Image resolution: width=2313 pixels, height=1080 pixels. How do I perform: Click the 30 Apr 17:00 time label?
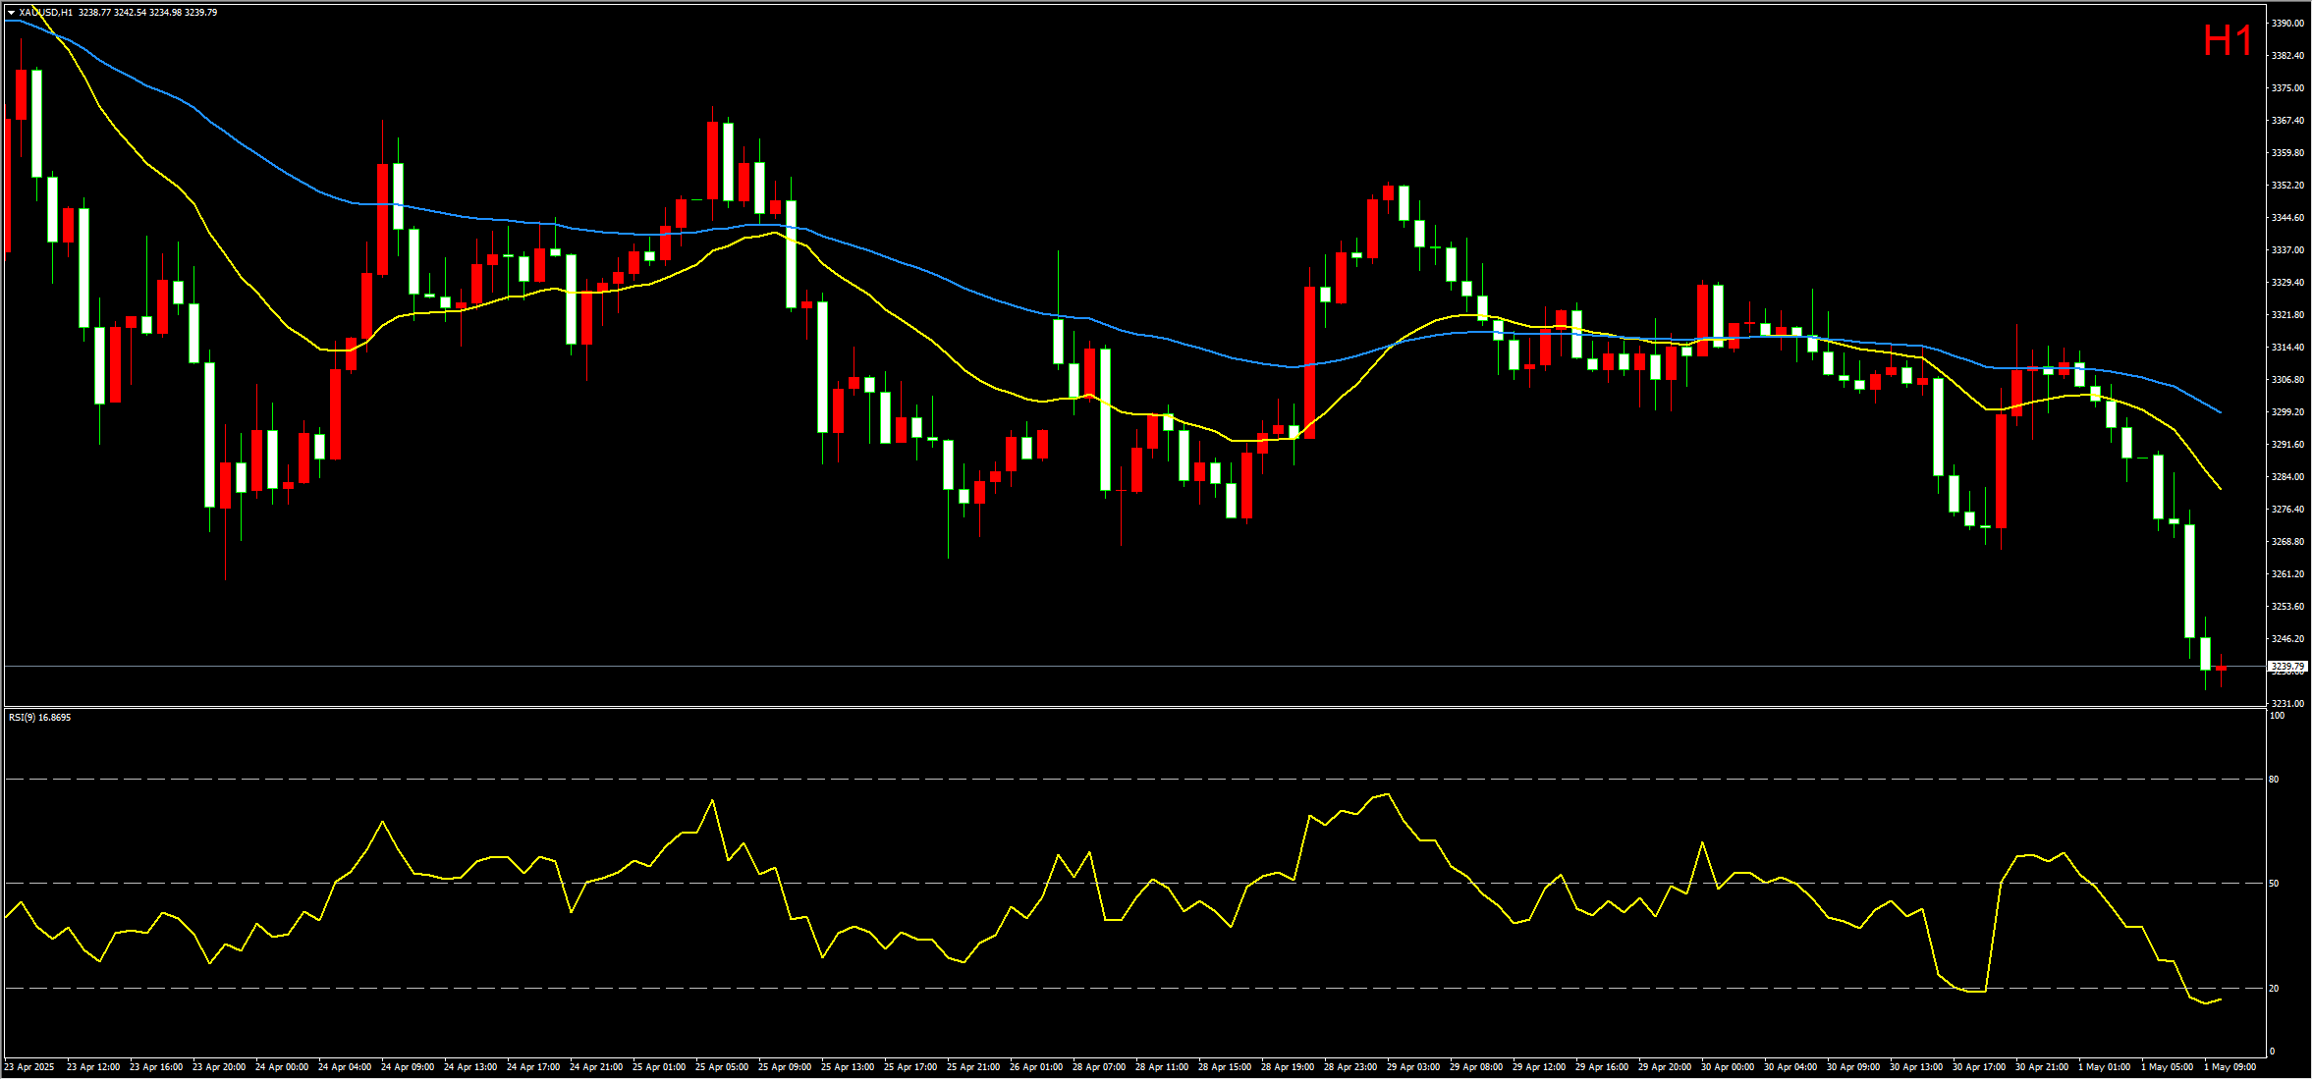[1979, 1067]
